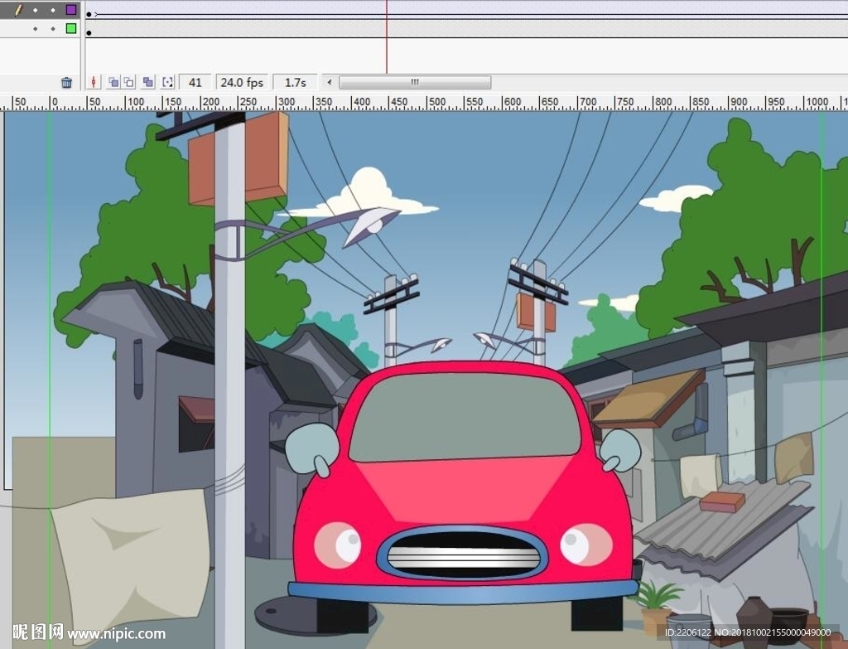Click the 24.0 fps frame rate field
This screenshot has width=848, height=649.
click(240, 82)
